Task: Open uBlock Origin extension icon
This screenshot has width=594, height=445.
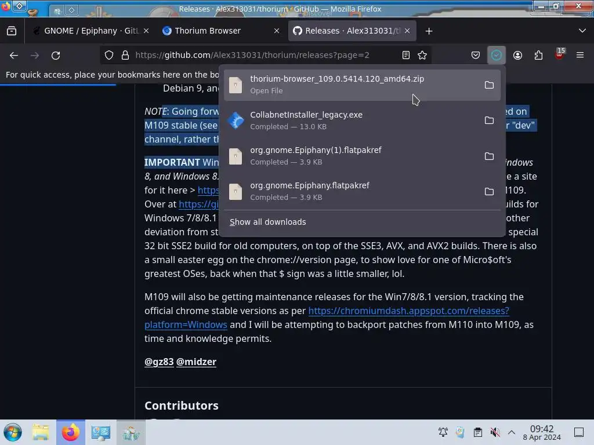Action: [560, 55]
